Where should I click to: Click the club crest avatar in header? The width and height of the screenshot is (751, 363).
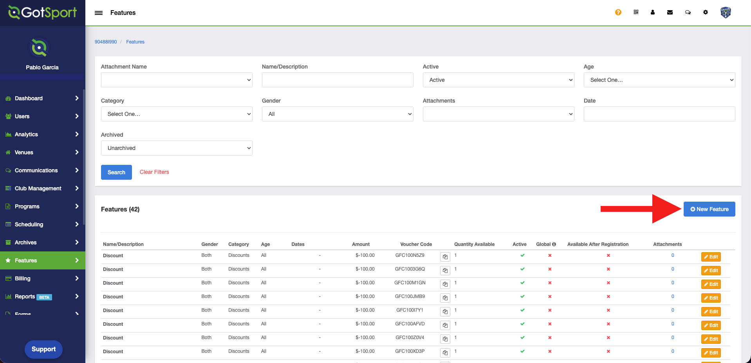click(x=725, y=13)
